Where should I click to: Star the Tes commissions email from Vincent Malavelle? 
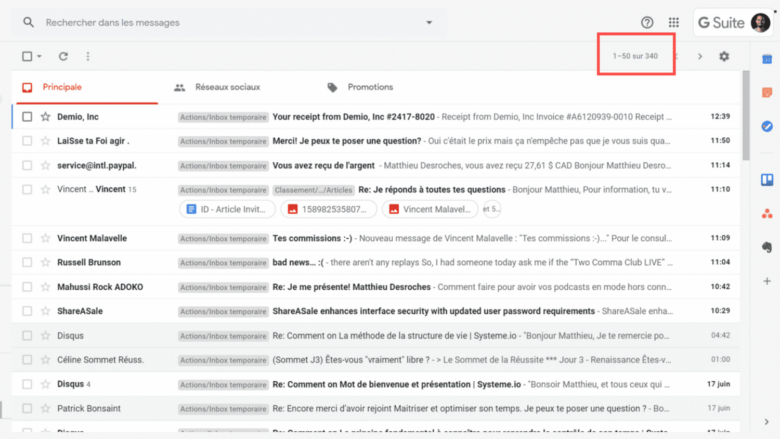[x=46, y=238]
